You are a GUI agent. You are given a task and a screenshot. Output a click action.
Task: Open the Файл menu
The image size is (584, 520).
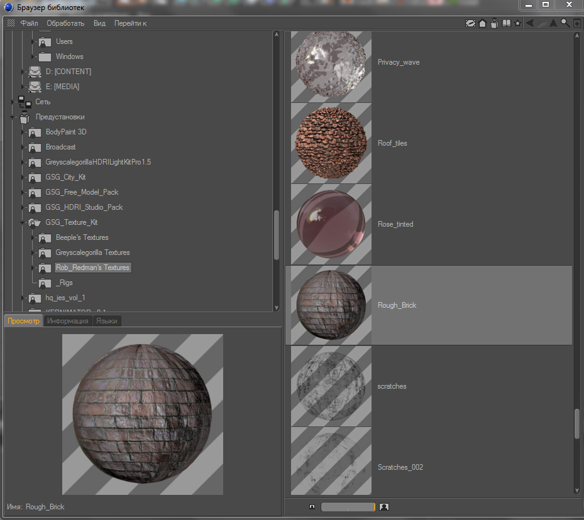pos(29,23)
